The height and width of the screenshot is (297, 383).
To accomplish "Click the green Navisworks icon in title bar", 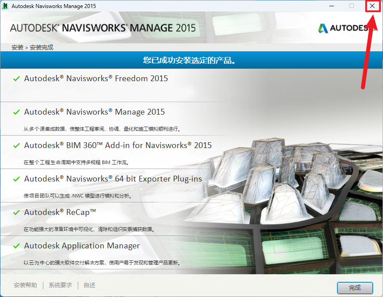I will tap(5, 6).
